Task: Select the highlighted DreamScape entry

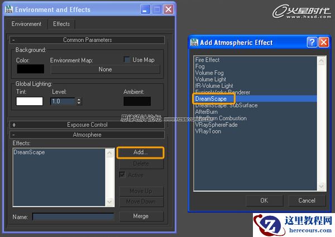Action: click(255, 98)
